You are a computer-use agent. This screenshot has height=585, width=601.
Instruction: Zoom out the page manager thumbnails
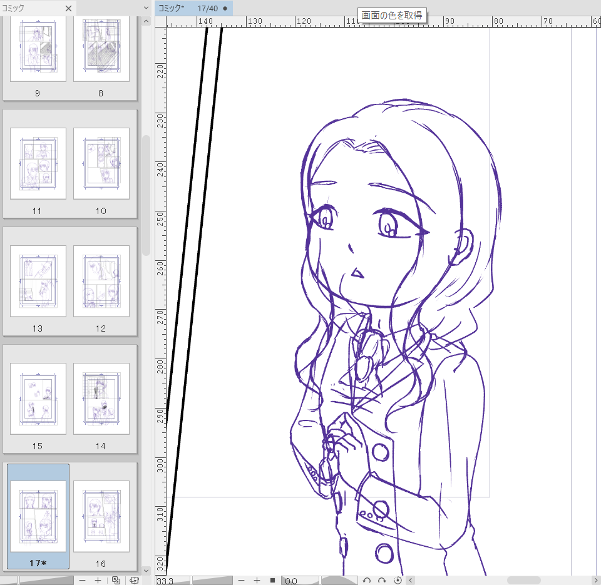tap(83, 580)
